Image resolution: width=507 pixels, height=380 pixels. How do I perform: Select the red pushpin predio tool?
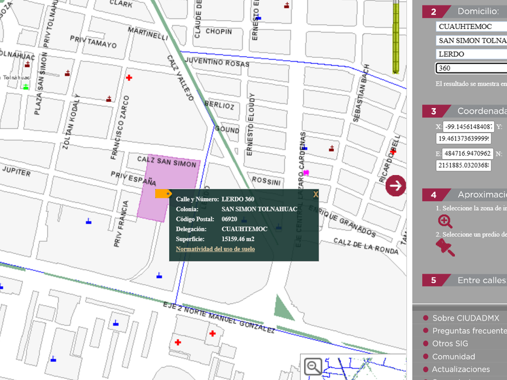pyautogui.click(x=445, y=247)
